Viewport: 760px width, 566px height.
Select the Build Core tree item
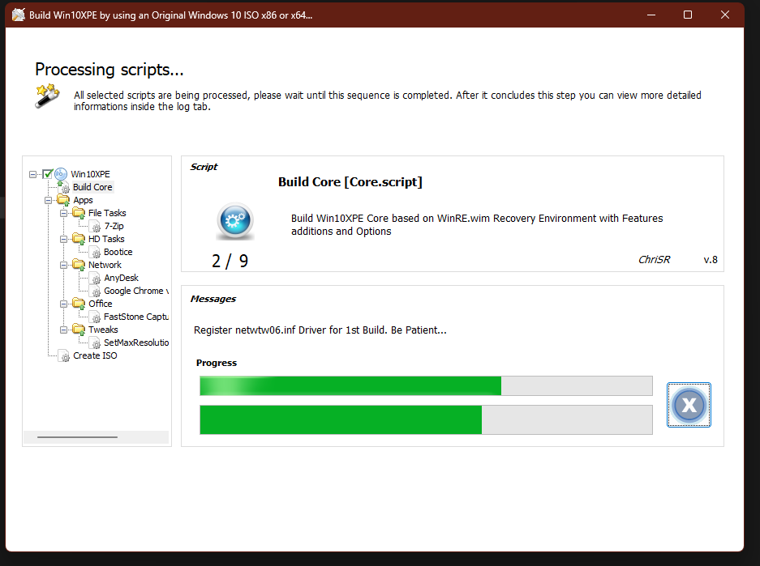(x=92, y=187)
